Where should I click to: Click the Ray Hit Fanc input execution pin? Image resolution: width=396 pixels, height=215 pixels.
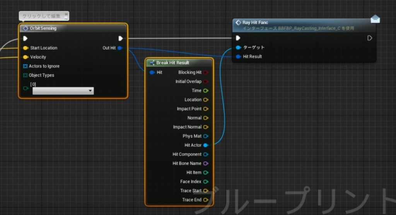(238, 38)
